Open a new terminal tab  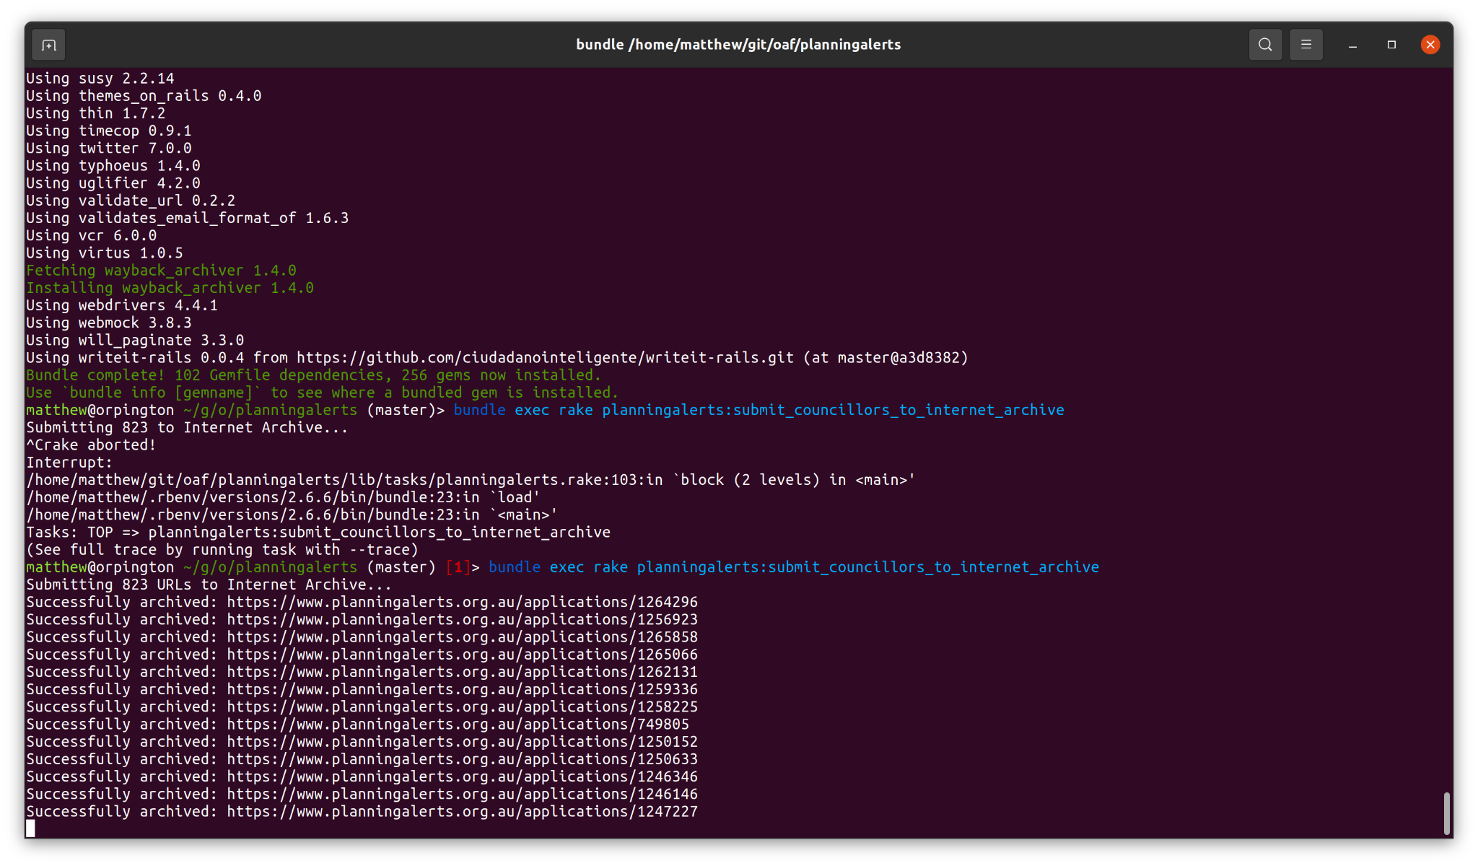pos(48,45)
